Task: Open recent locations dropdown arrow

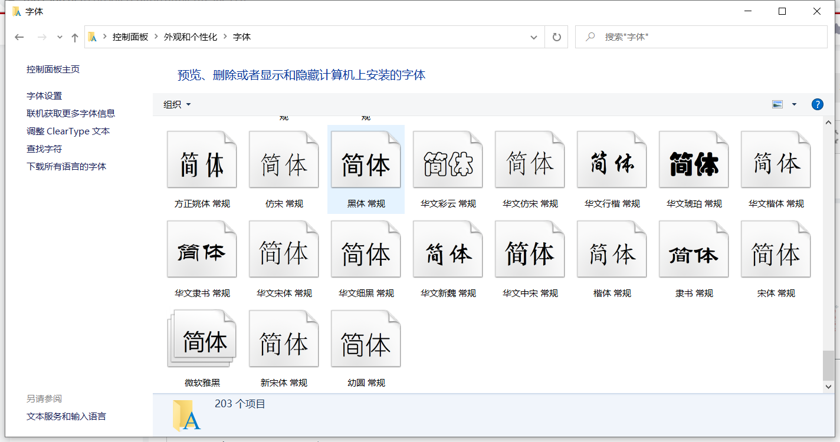Action: click(x=60, y=37)
